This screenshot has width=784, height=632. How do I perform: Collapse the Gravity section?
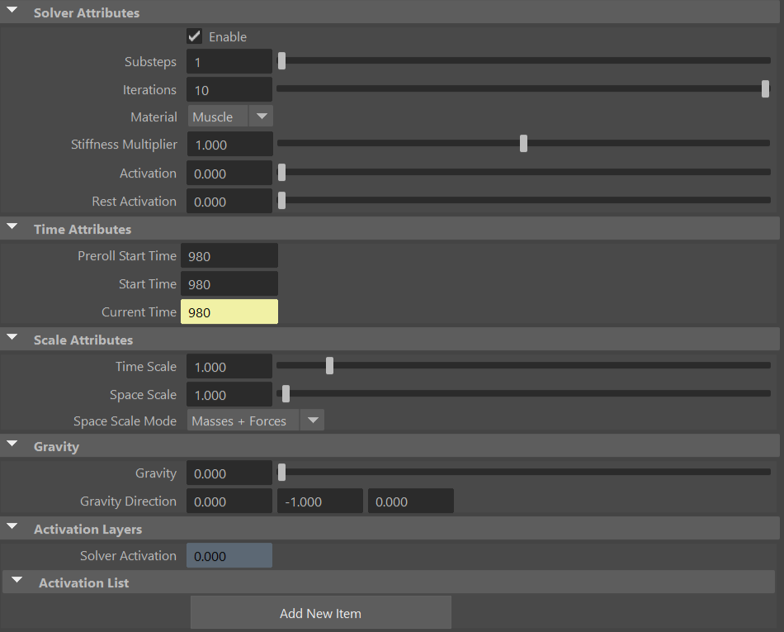coord(12,445)
